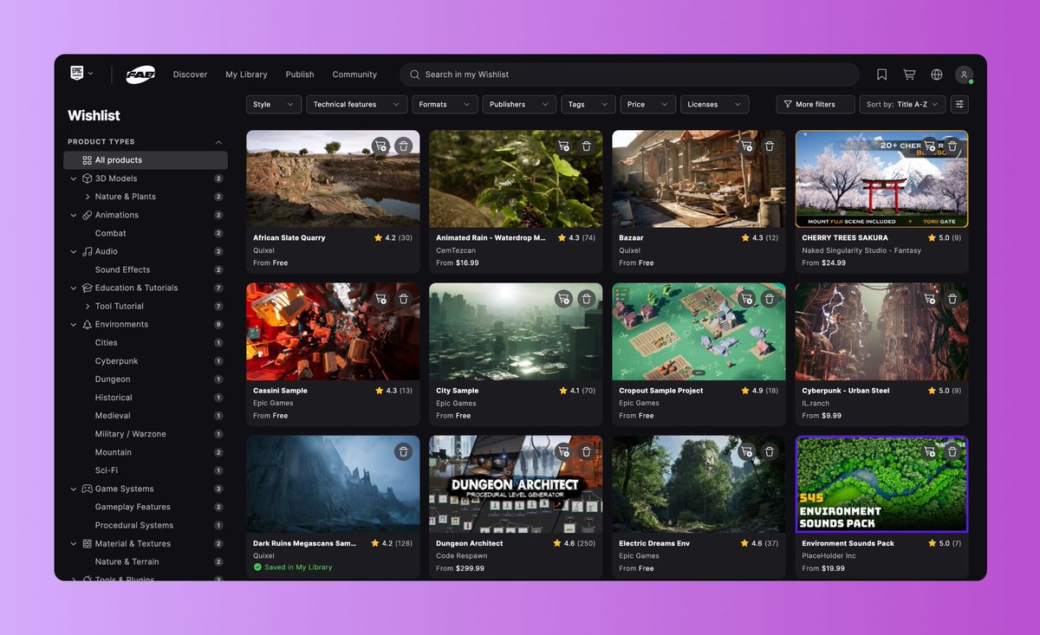The height and width of the screenshot is (635, 1040).
Task: Open the Price filter dropdown
Action: (648, 104)
